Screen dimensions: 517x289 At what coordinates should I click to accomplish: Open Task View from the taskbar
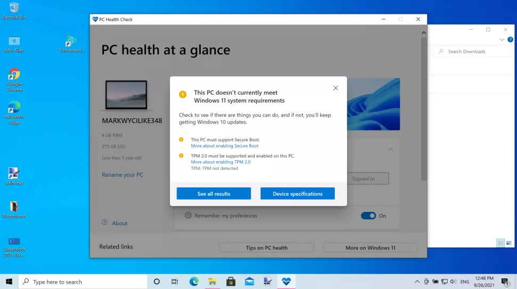point(175,282)
